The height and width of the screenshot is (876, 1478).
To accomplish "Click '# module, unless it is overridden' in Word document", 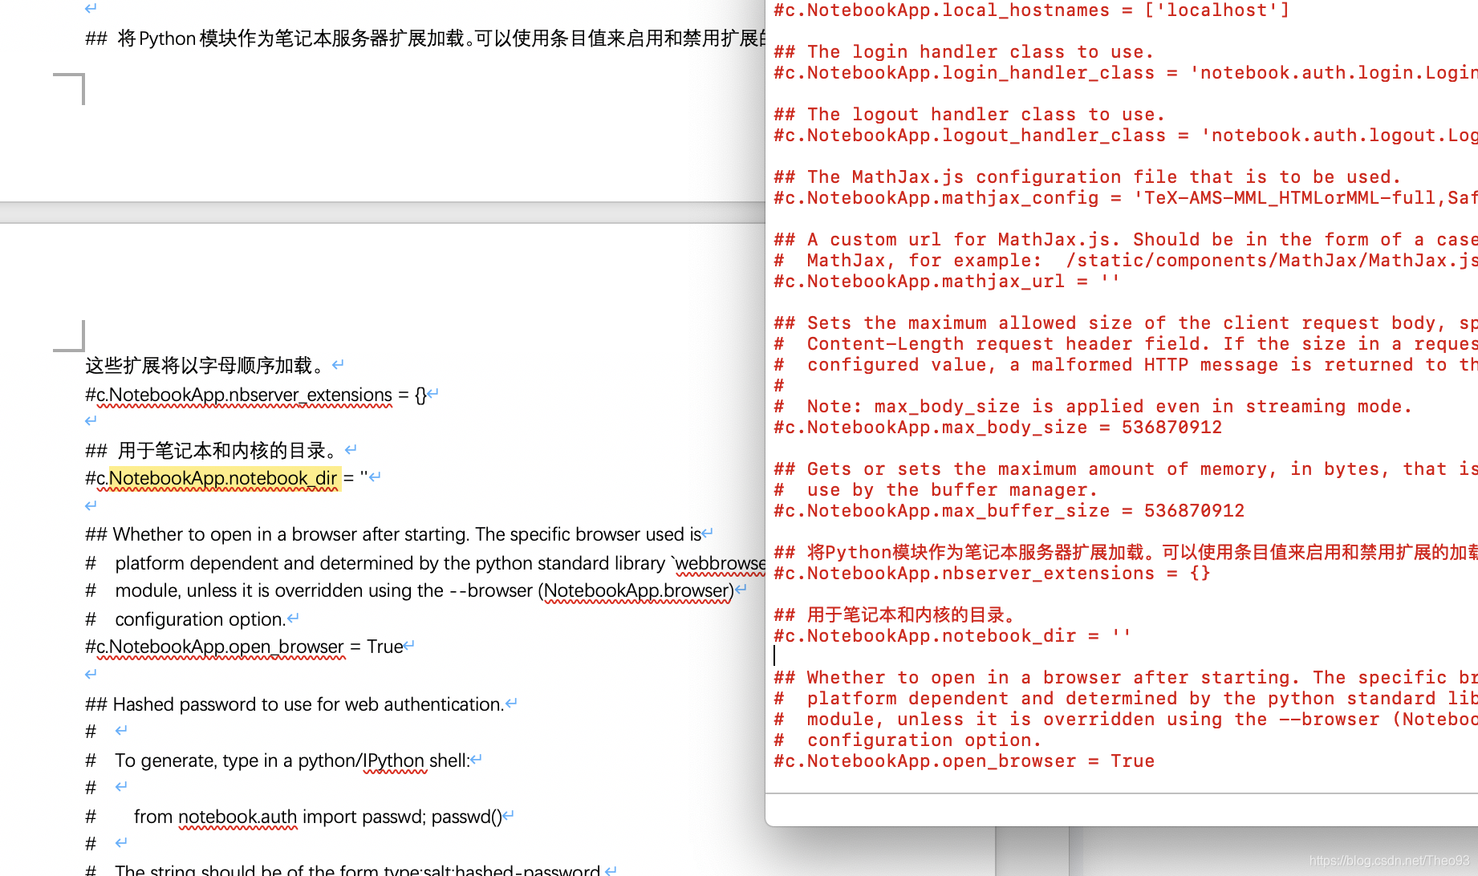I will (x=409, y=591).
